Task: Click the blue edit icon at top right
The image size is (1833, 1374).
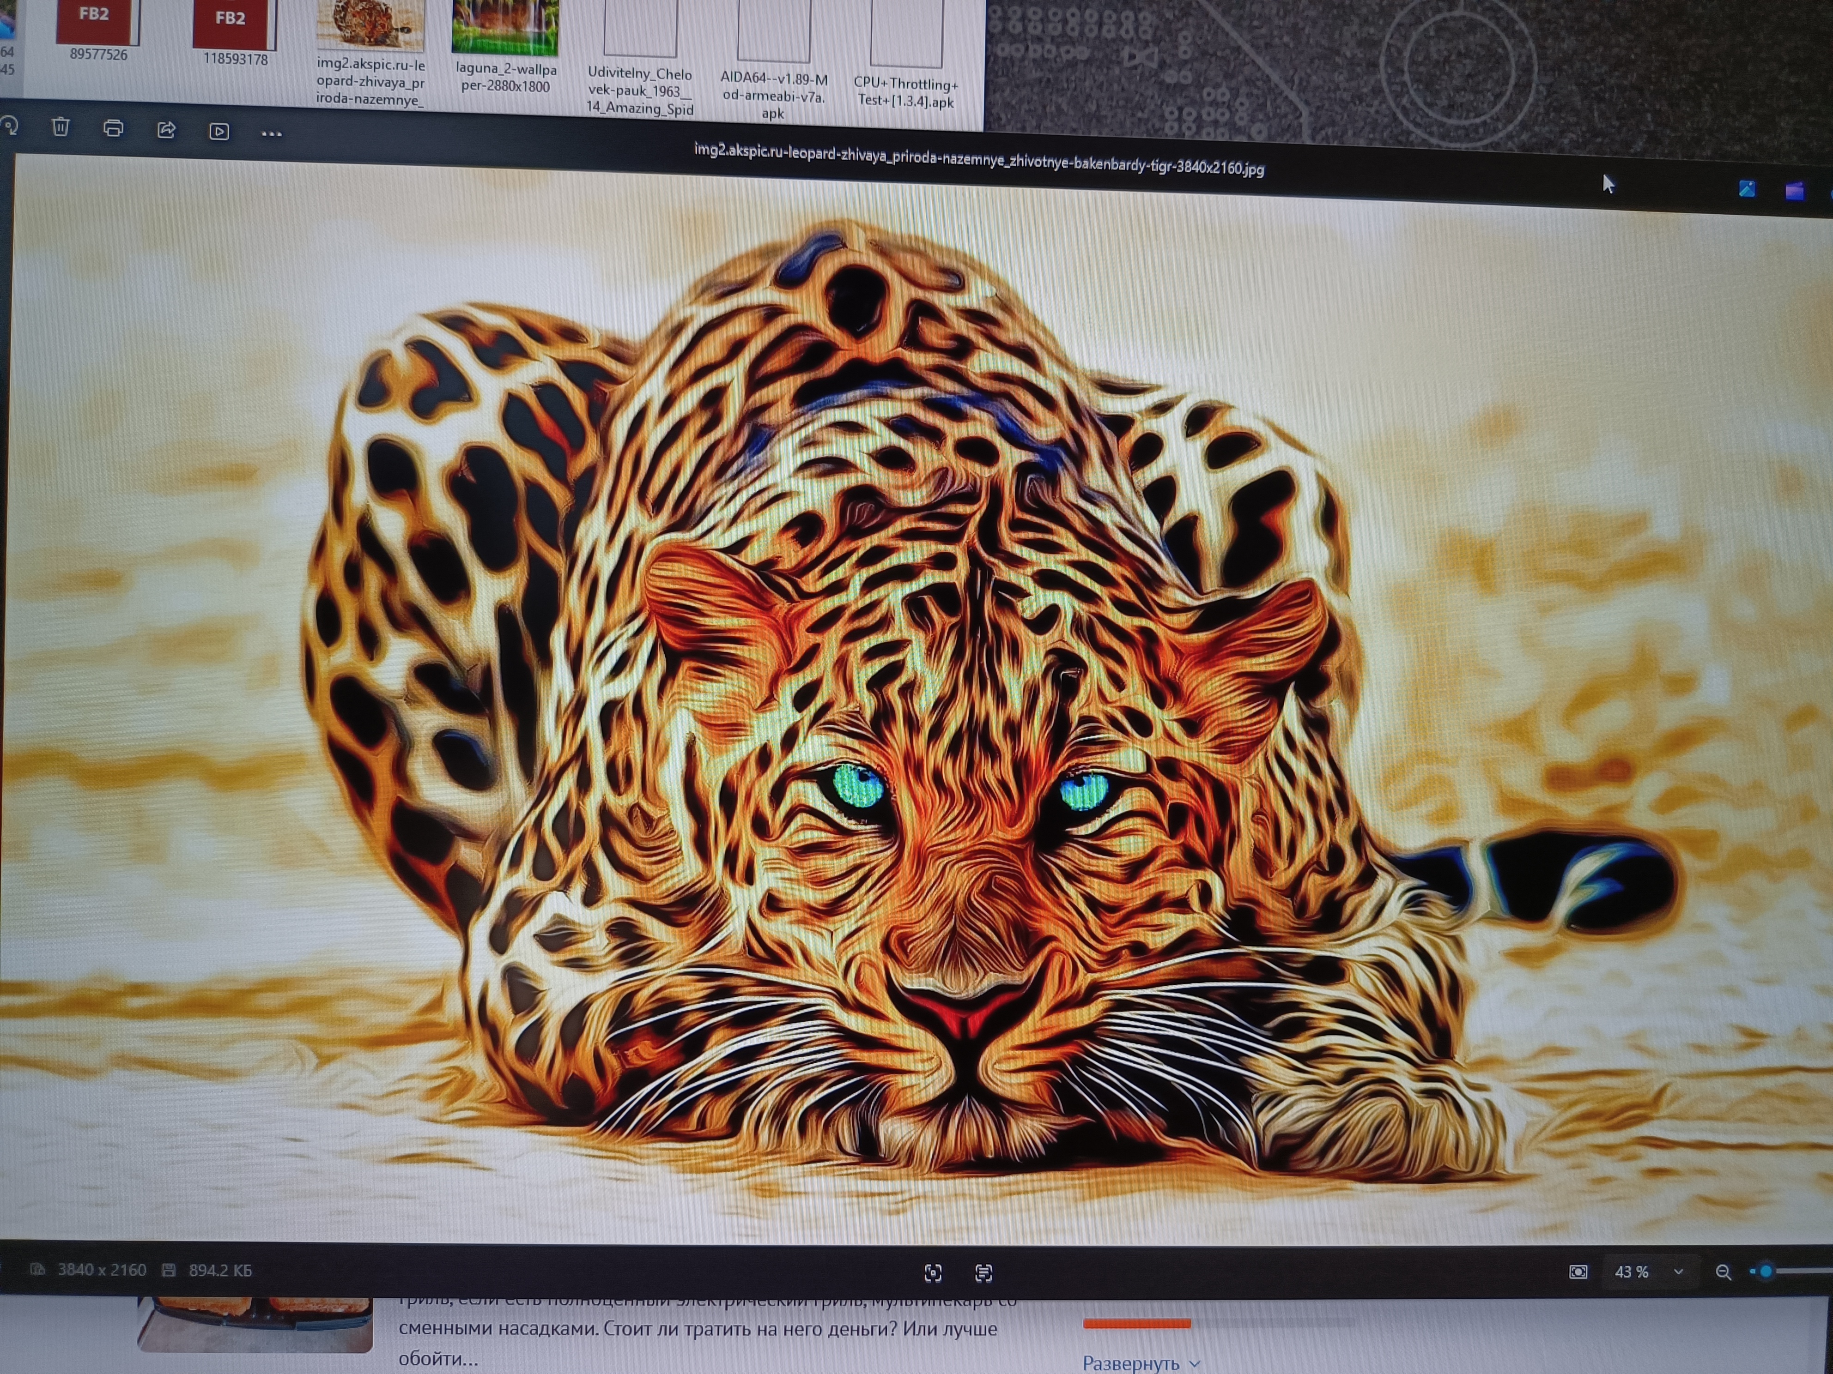Action: 1747,189
